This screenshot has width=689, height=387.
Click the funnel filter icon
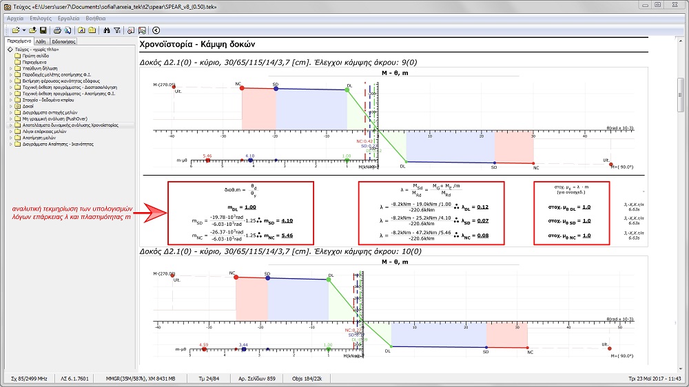coord(117,30)
